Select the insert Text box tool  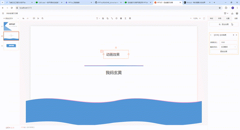(97, 18)
